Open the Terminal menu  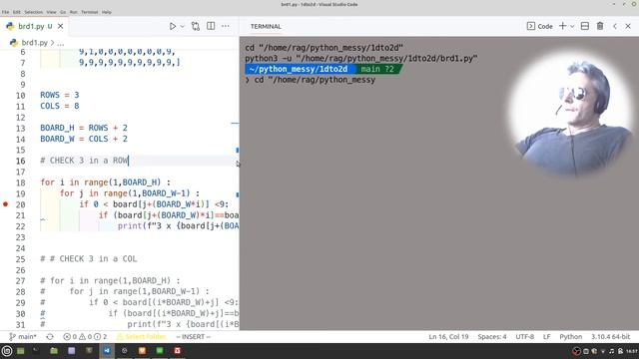click(x=89, y=12)
